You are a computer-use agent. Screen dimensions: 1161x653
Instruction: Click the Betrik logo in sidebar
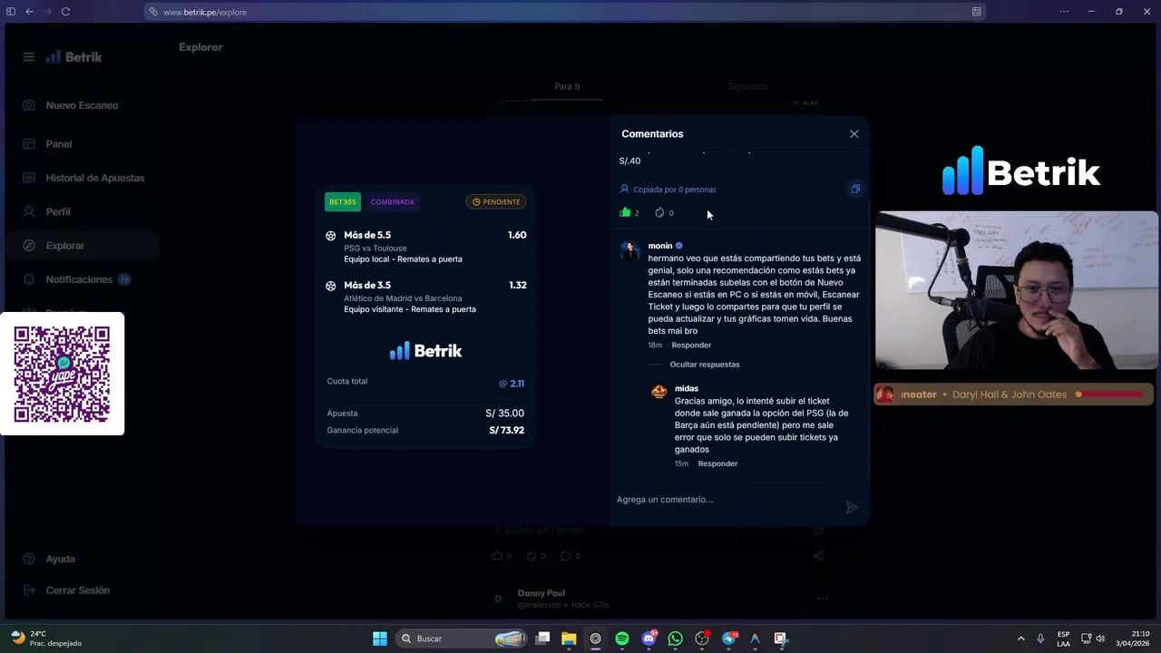pyautogui.click(x=74, y=57)
